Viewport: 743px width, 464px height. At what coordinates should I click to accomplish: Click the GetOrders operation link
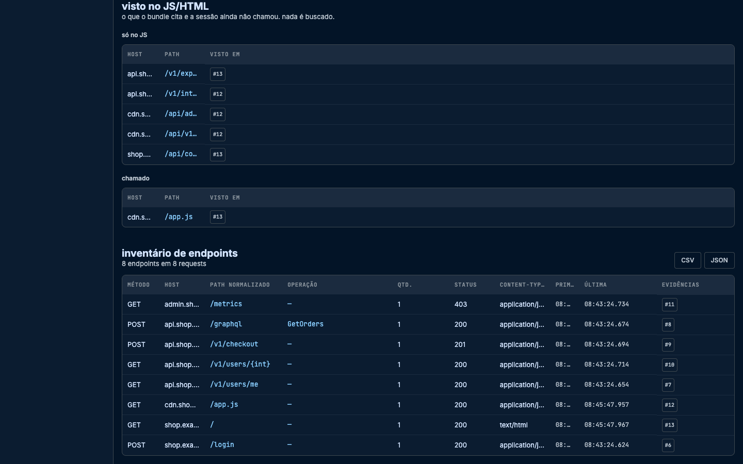(x=305, y=324)
